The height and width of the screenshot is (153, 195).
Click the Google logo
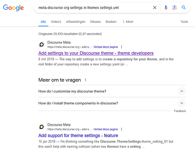tap(13, 8)
